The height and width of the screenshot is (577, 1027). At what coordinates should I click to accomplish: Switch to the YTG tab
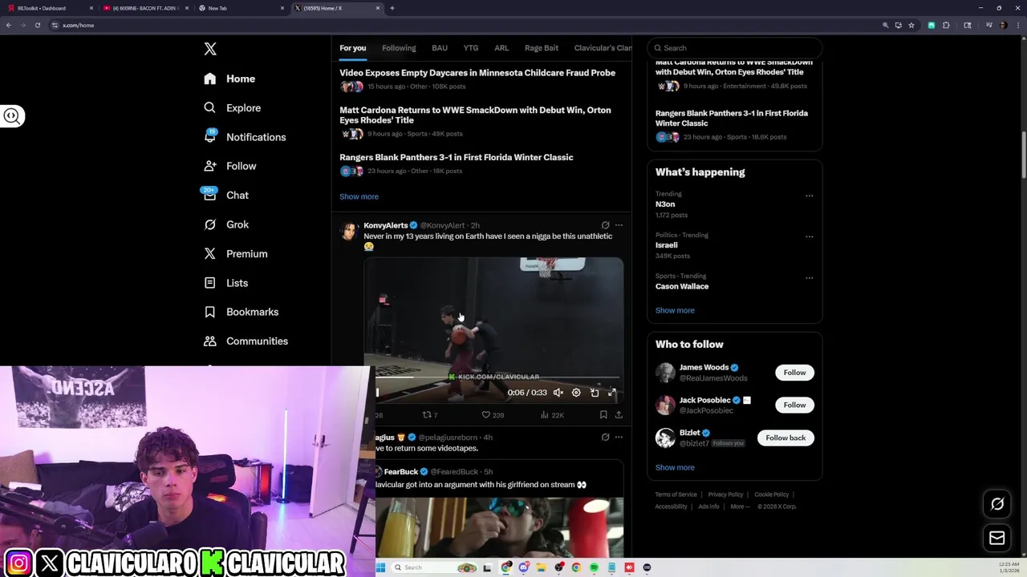pyautogui.click(x=471, y=48)
